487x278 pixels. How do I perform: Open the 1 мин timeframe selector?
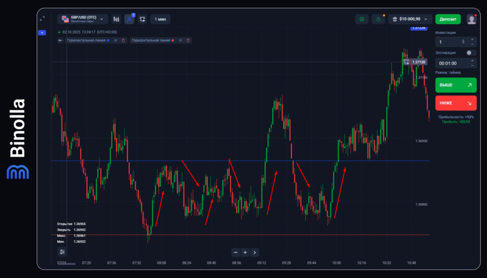[x=160, y=19]
